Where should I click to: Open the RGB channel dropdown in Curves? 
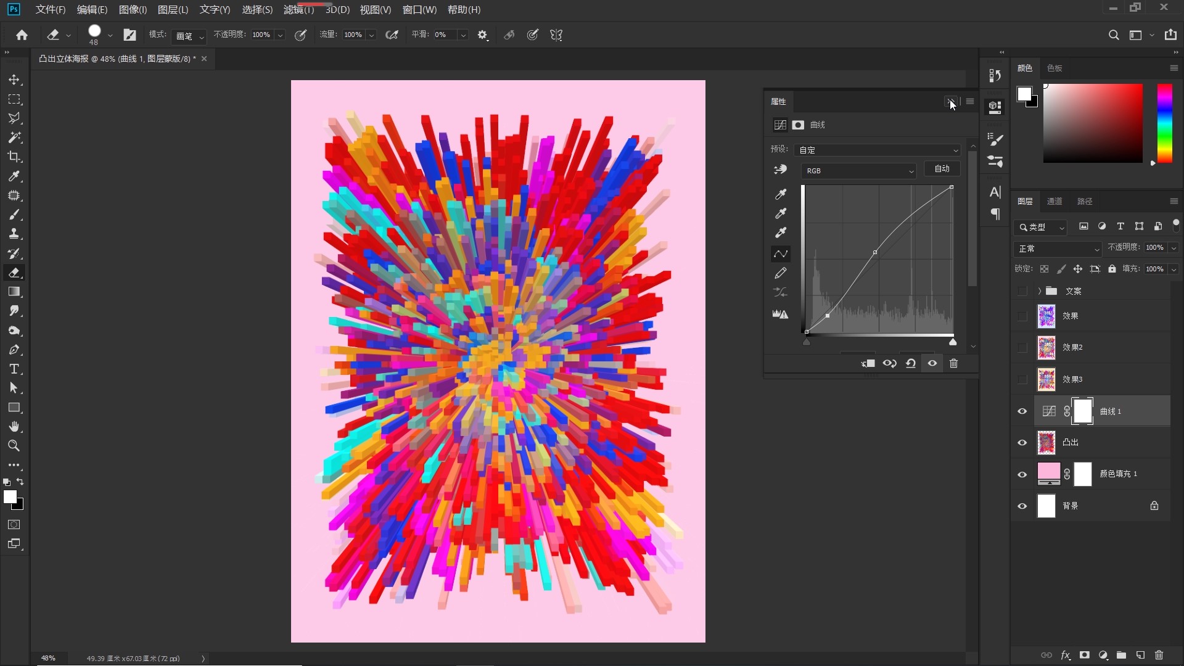(858, 171)
